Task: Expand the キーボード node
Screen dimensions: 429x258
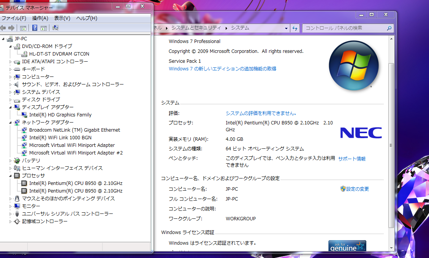Action: pos(10,70)
